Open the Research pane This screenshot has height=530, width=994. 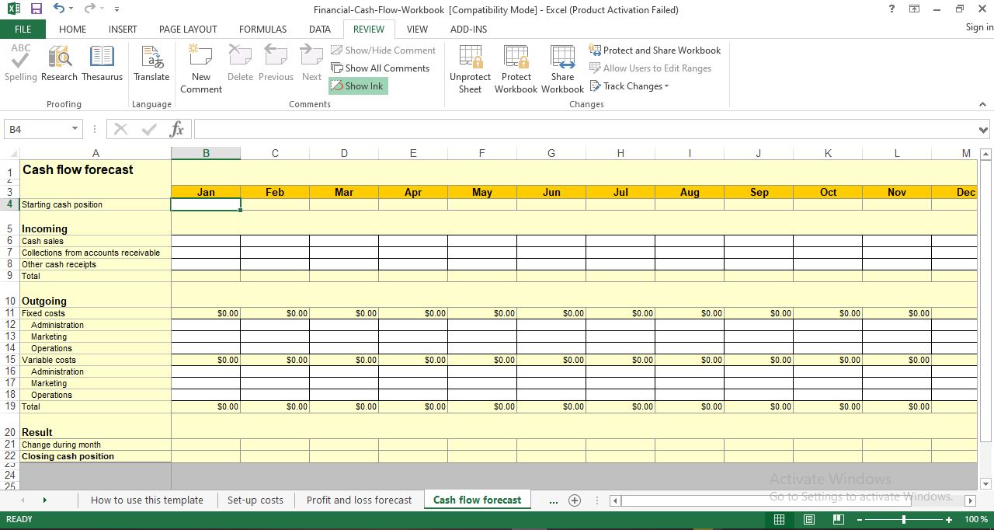(x=59, y=64)
